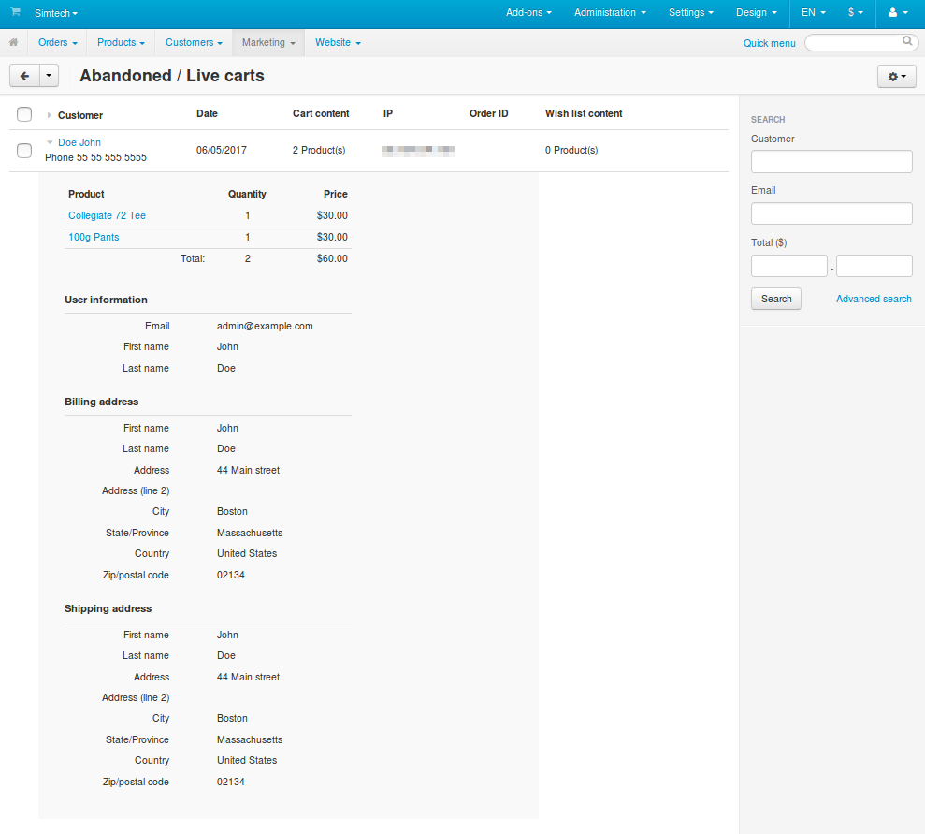Screen dimensions: 925x834
Task: Open the $ currency dropdown
Action: tap(856, 12)
